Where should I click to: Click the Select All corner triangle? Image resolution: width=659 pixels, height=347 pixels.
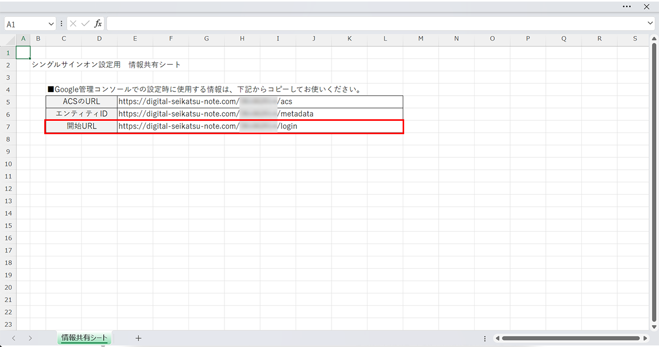[8, 39]
